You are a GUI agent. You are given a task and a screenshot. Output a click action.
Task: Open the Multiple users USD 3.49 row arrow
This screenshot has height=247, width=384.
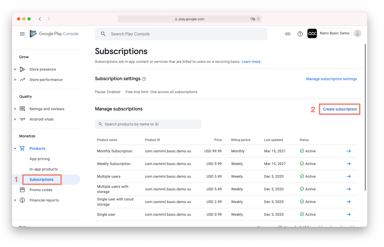click(x=349, y=176)
